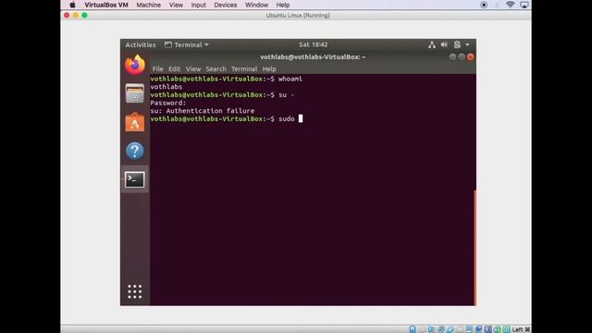Click the shared folders status icon

click(x=460, y=329)
